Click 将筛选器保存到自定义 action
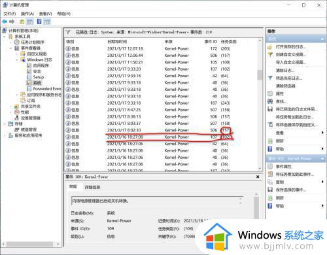Screen dimensions: 327x255 pyautogui.click(x=296, y=125)
